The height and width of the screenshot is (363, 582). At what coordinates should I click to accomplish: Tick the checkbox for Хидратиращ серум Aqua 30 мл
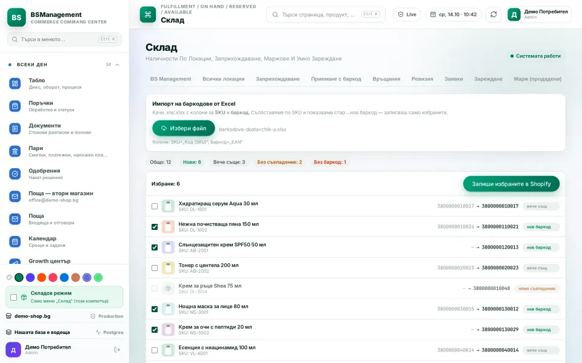point(155,206)
